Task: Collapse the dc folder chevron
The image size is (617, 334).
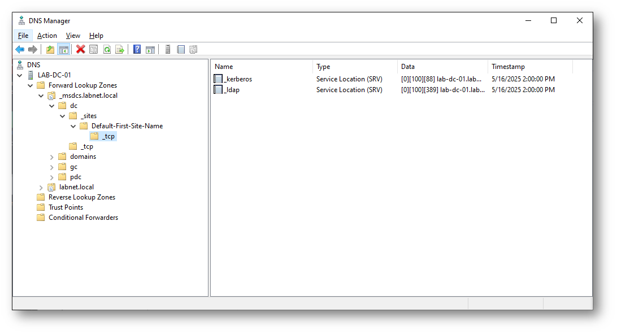Action: pos(51,106)
